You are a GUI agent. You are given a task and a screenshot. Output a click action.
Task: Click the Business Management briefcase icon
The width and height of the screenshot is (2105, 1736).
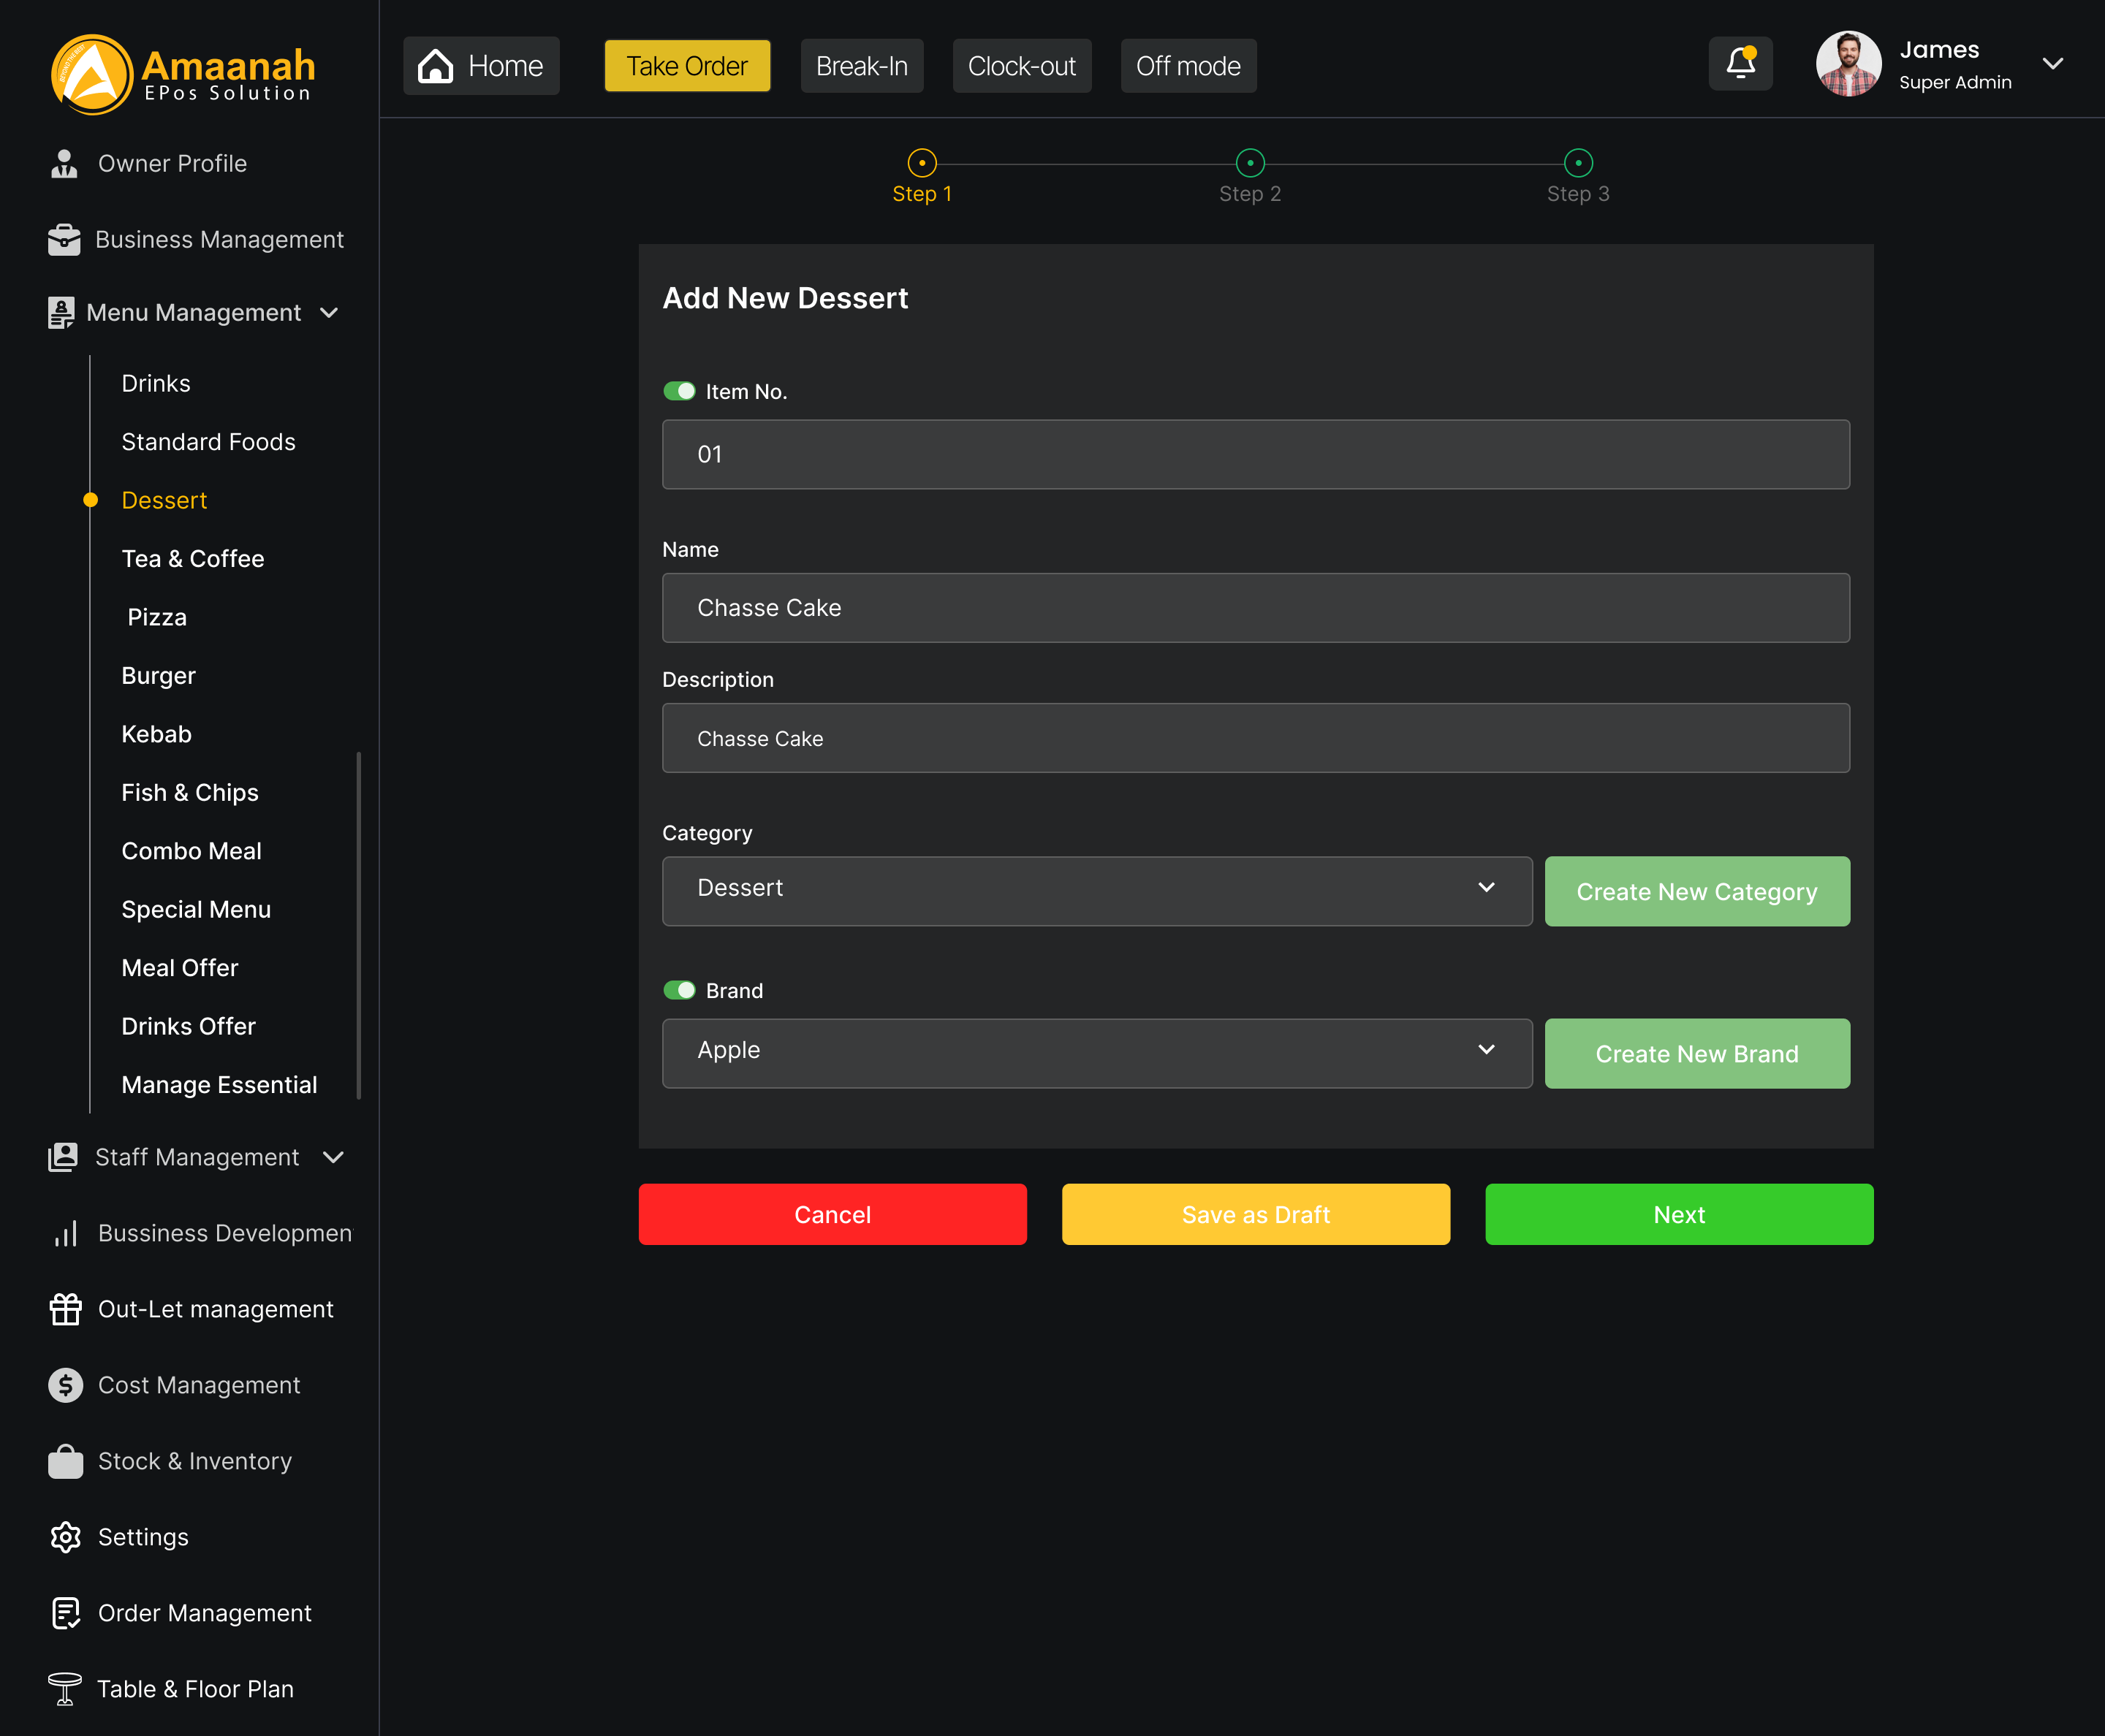[x=63, y=239]
